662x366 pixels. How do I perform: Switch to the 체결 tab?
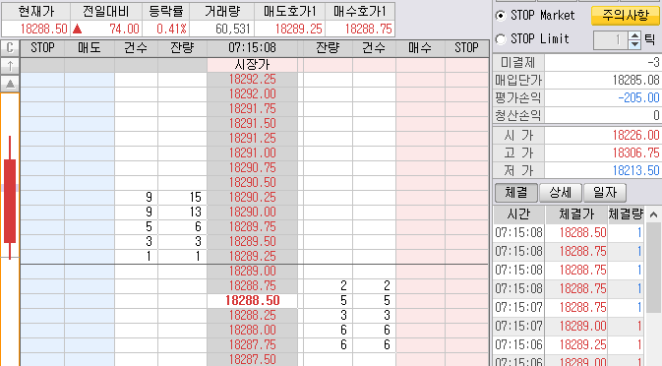pos(516,193)
